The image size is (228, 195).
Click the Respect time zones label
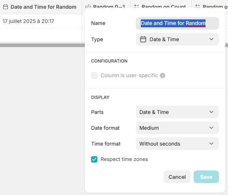[124, 159]
